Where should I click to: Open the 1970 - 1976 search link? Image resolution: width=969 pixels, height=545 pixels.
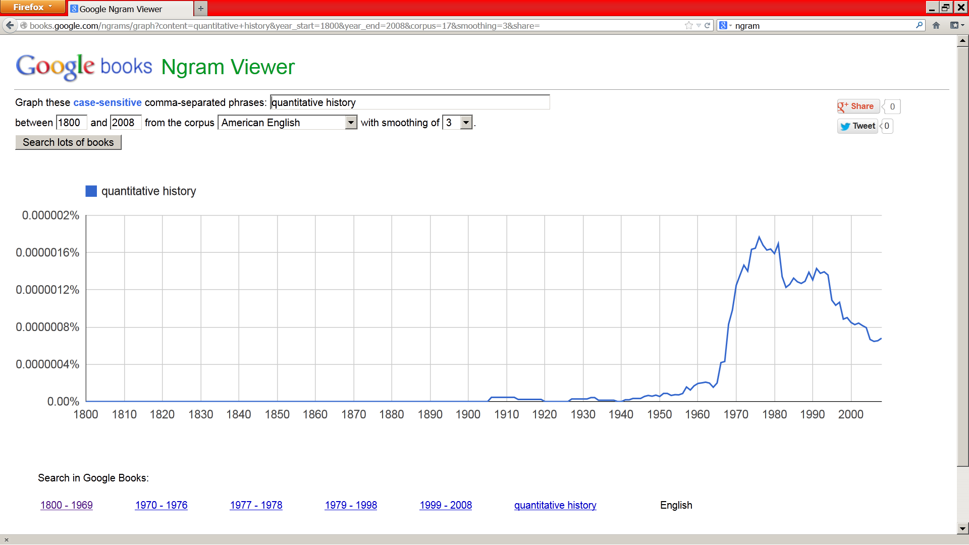tap(161, 505)
